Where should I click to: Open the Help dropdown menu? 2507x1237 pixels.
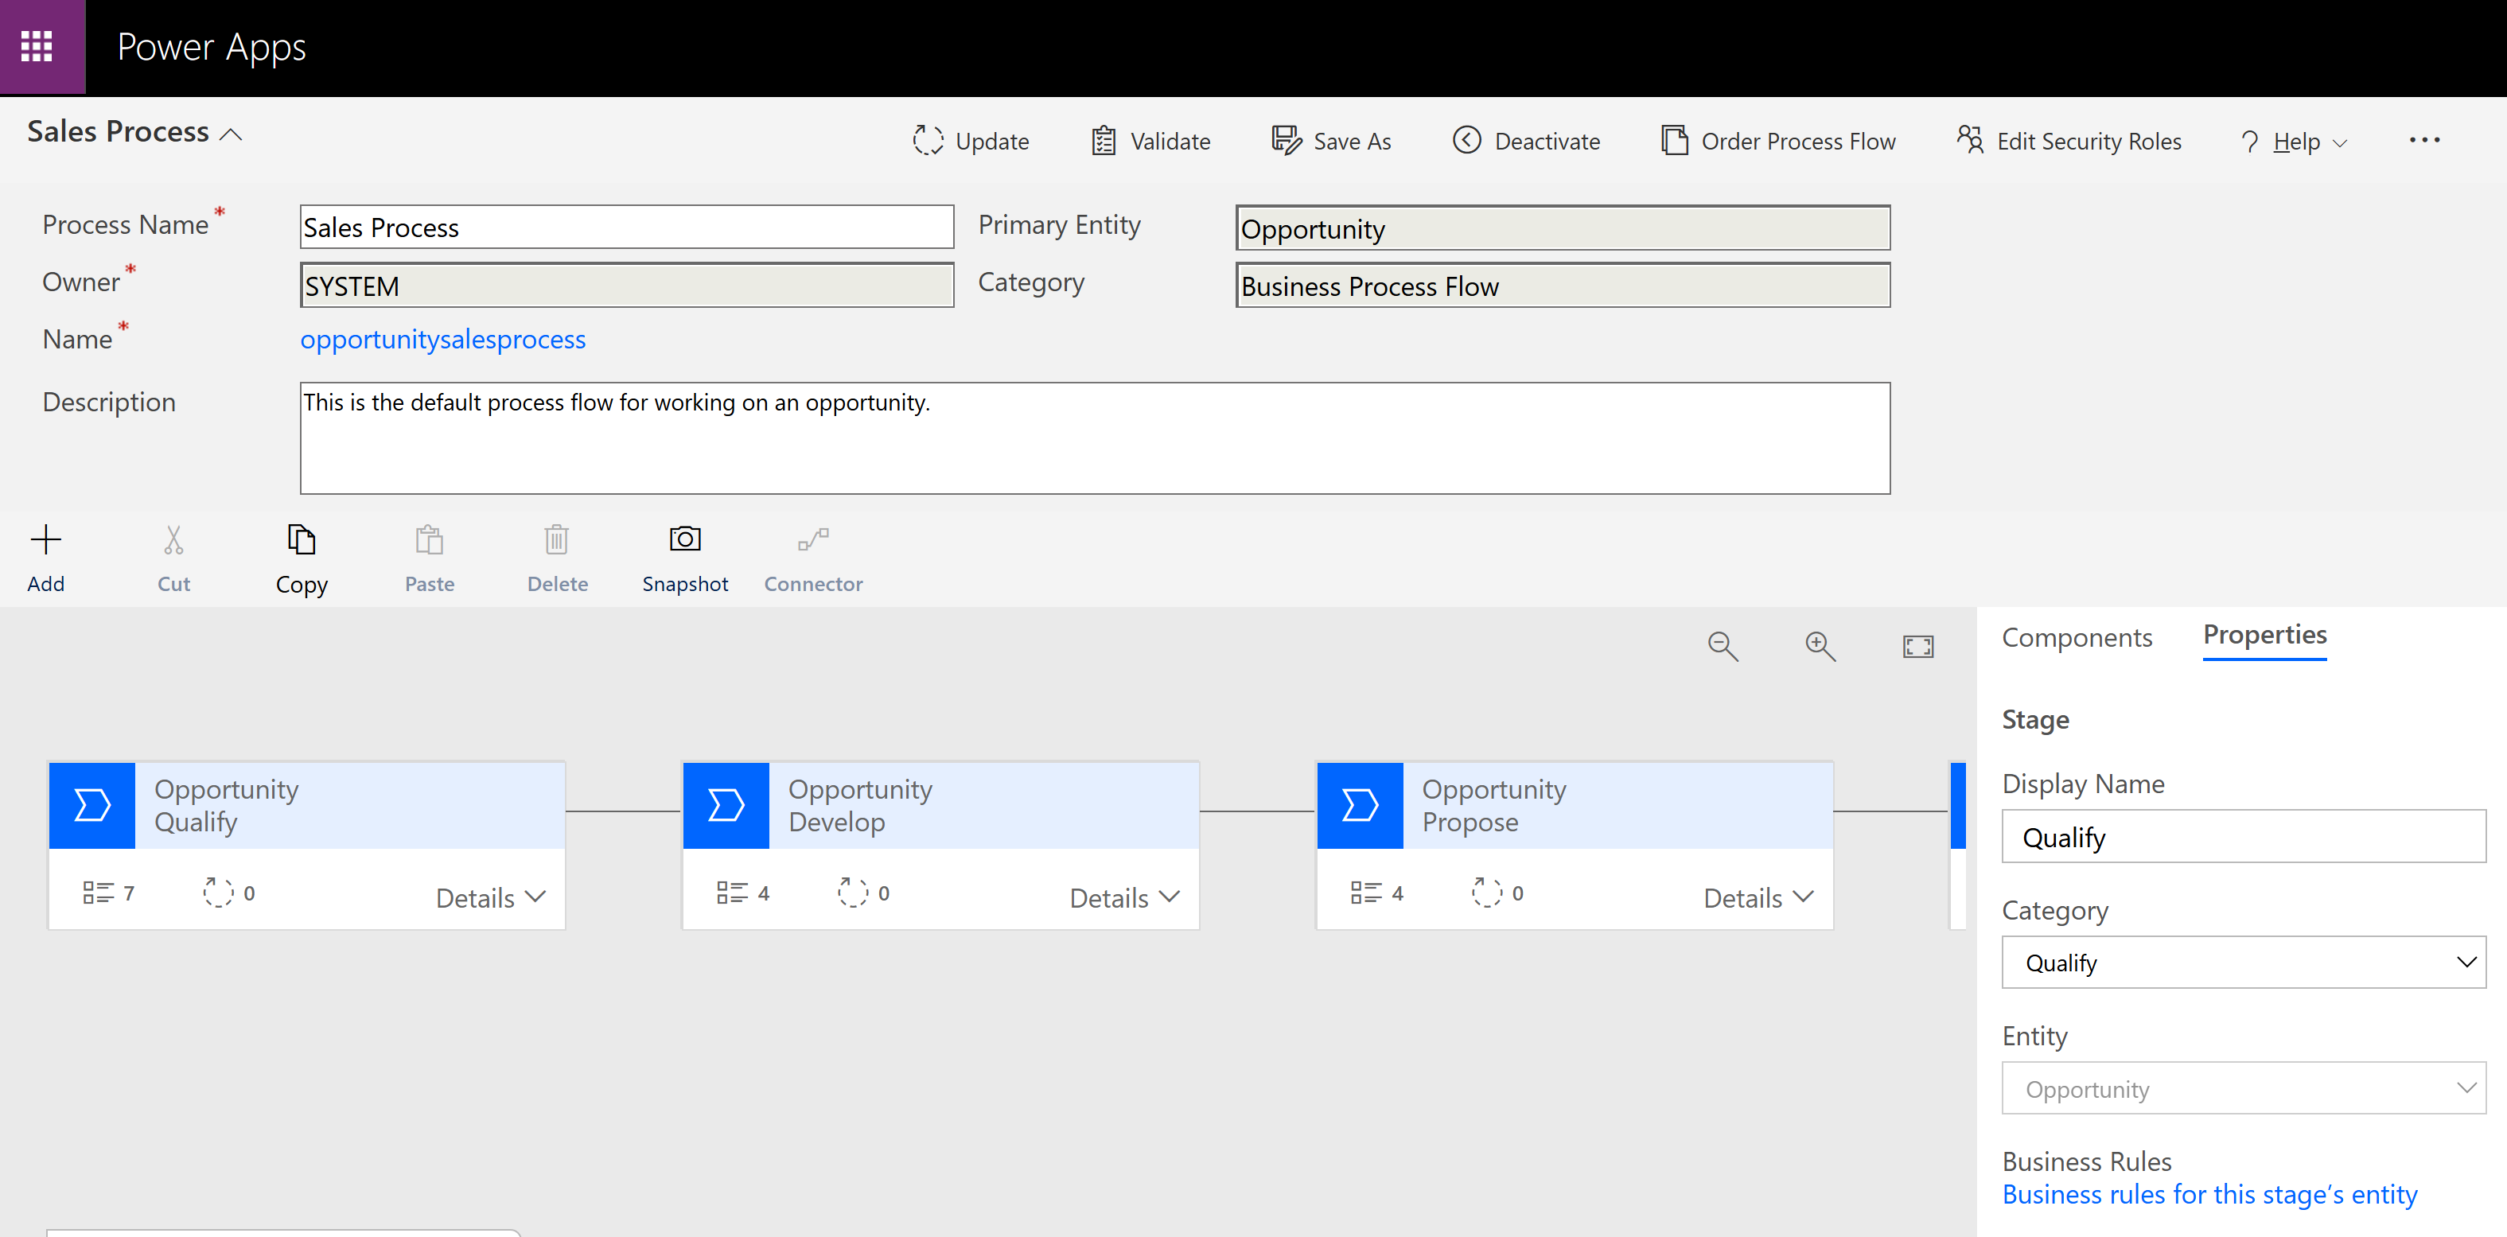2296,142
